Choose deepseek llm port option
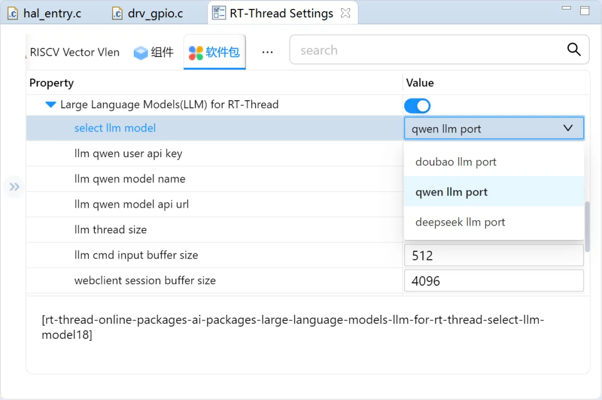 494,222
